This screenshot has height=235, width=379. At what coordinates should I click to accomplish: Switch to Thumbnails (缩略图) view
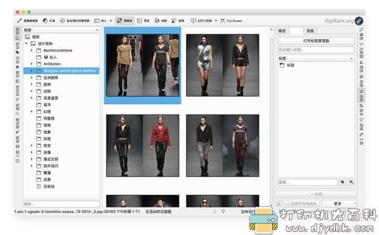[x=125, y=21]
